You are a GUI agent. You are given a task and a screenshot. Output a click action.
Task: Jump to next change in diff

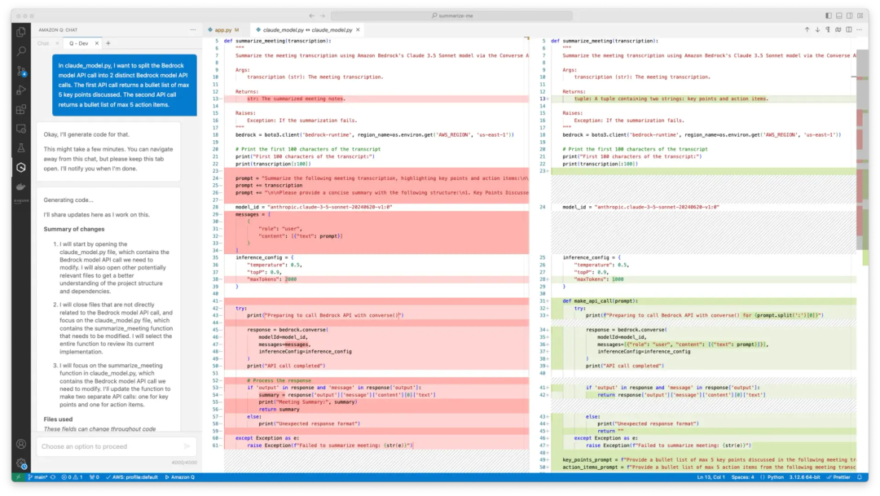coord(817,30)
